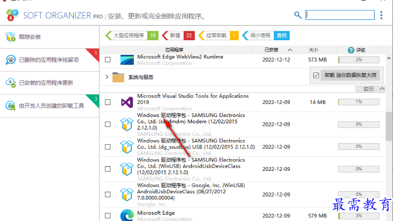Collapse the 较旧 section
This screenshot has width=396, height=221.
click(x=382, y=89)
